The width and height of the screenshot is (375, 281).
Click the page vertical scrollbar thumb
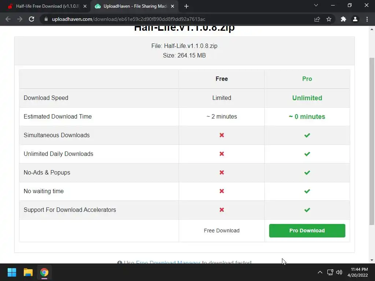tap(372, 141)
